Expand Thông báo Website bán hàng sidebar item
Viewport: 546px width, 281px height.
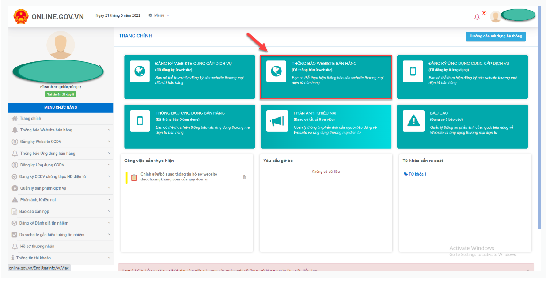point(61,130)
